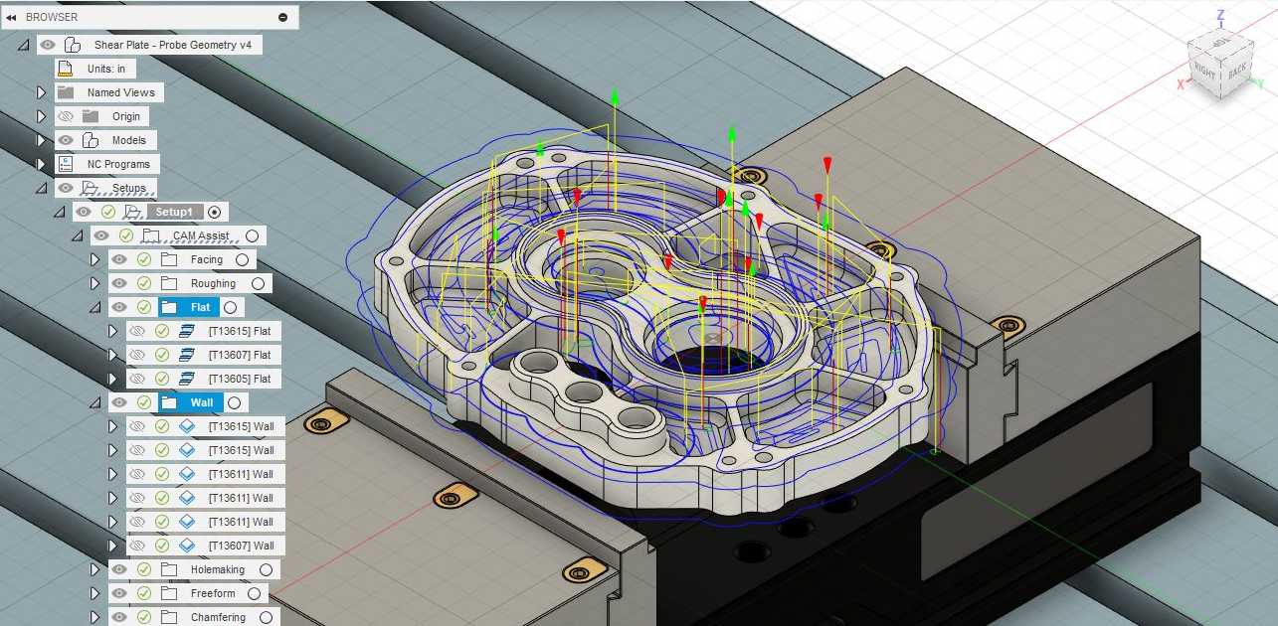Select the CAM Assist folder

(200, 235)
